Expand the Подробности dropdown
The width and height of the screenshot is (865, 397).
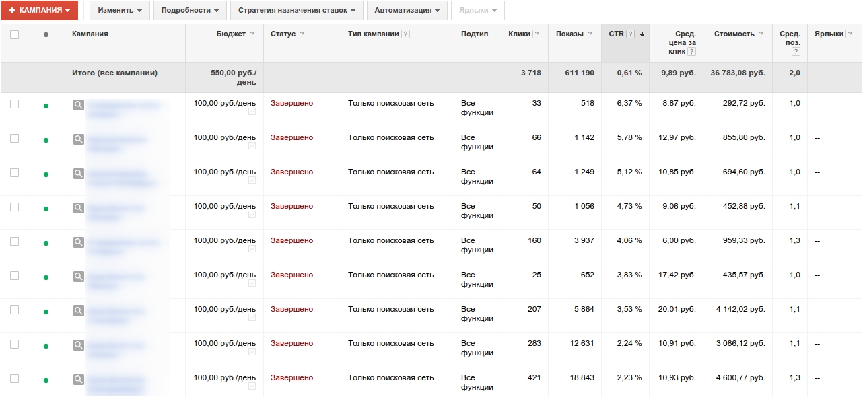click(190, 11)
